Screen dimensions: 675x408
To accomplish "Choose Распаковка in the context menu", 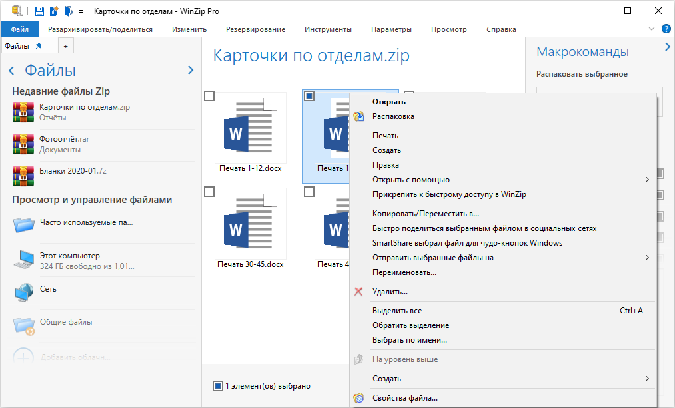I will click(x=393, y=116).
